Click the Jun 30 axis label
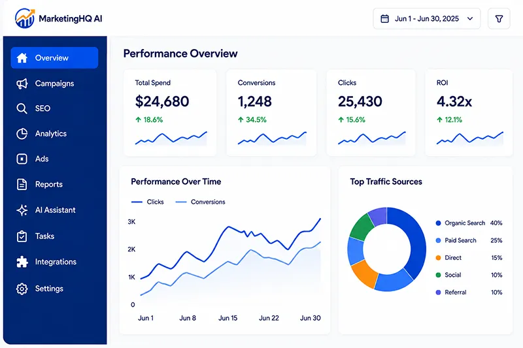The width and height of the screenshot is (523, 348). pos(310,318)
